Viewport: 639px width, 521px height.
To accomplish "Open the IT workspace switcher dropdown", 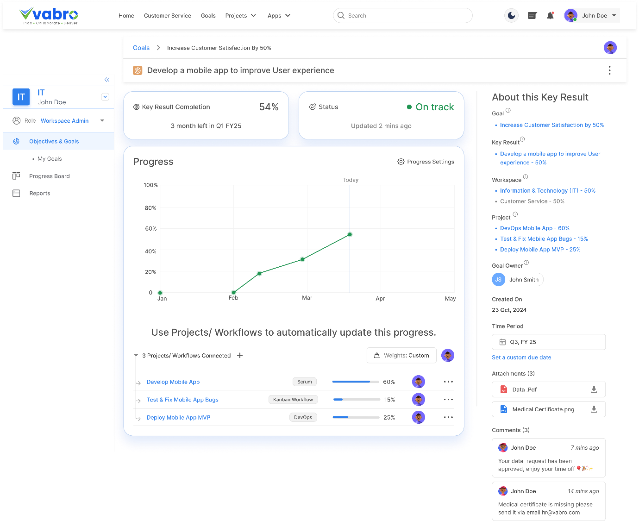I will coord(105,97).
